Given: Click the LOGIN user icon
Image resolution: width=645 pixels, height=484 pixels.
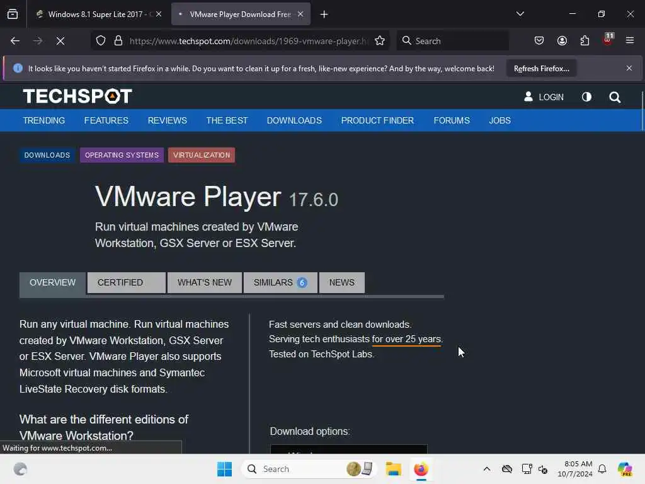Looking at the screenshot, I should pyautogui.click(x=528, y=96).
